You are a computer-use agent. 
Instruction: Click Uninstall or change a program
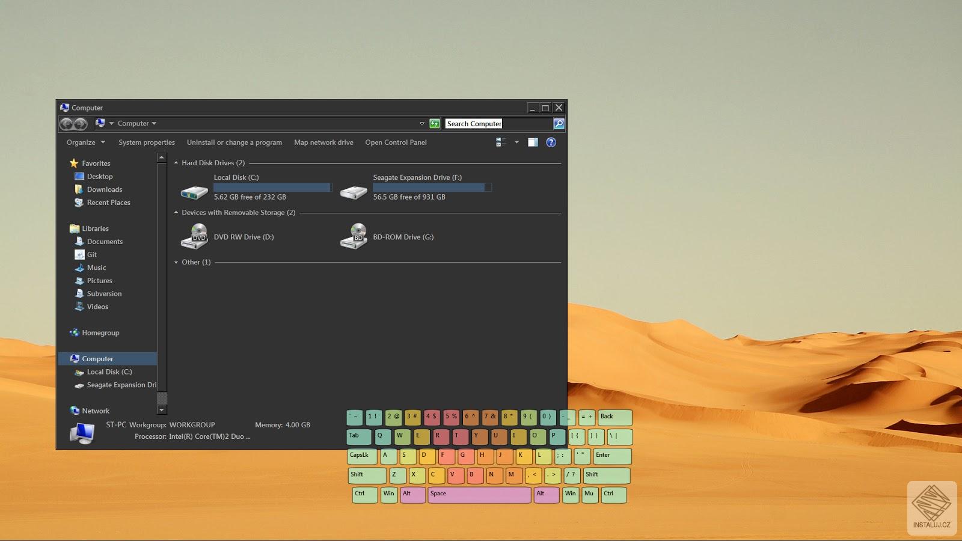pos(234,142)
